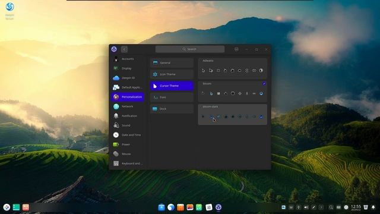
Task: Click the Control Center logo in title bar
Action: [114, 49]
